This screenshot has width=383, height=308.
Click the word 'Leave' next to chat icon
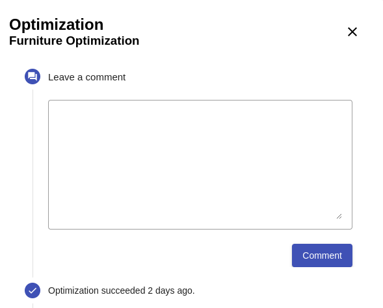(x=61, y=77)
